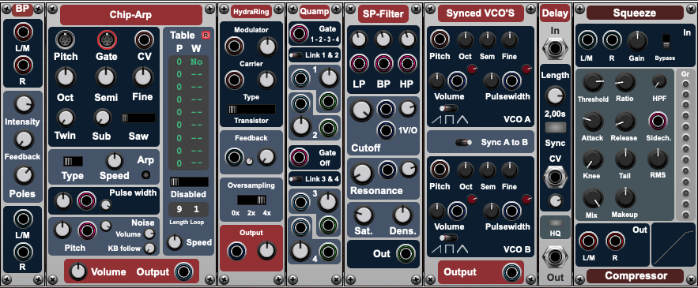Adjust the Semi knob on Chip-Arp
Image resolution: width=698 pixels, height=288 pixels.
point(106,77)
